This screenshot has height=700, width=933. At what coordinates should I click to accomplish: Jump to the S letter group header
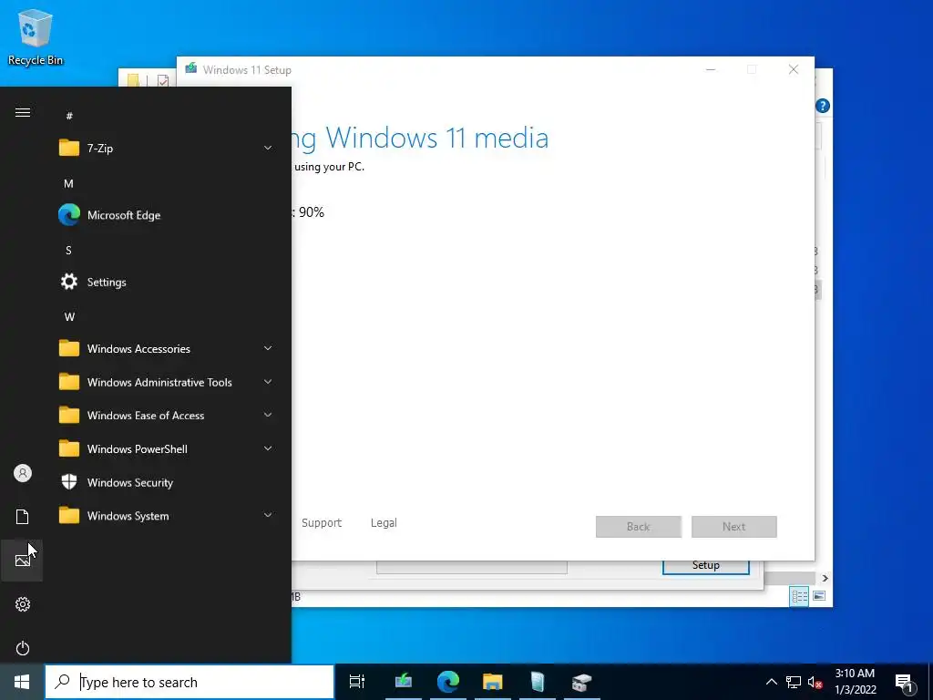click(x=69, y=250)
